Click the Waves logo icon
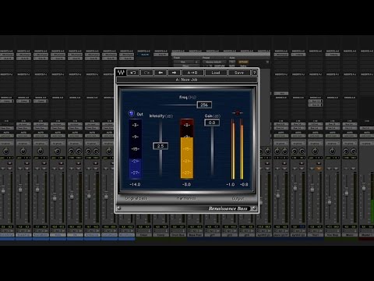374x281 pixels. coord(121,73)
